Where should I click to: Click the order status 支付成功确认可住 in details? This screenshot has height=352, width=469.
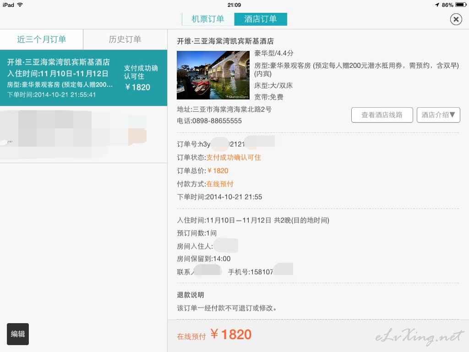coord(234,158)
